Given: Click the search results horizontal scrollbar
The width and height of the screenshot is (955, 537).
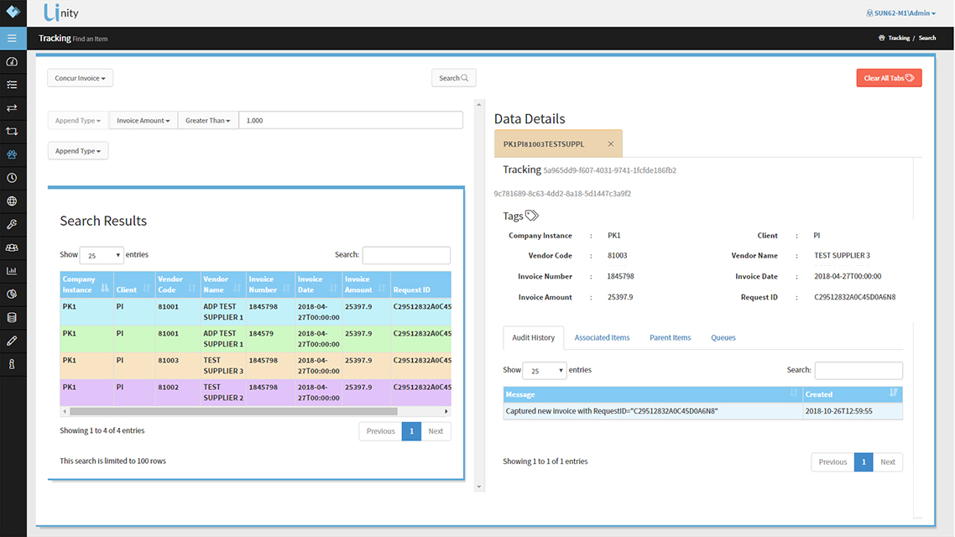Looking at the screenshot, I should (x=233, y=412).
